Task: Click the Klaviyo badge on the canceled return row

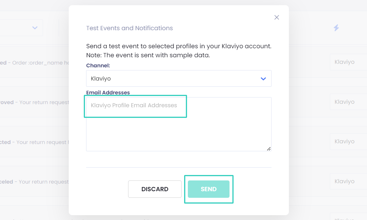Action: click(x=345, y=181)
